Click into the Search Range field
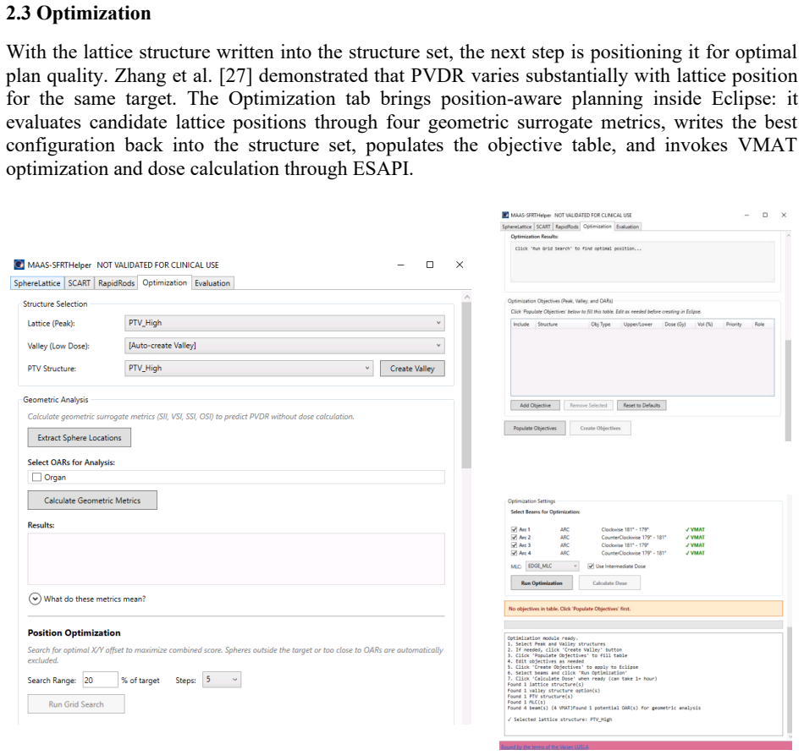 click(x=100, y=680)
